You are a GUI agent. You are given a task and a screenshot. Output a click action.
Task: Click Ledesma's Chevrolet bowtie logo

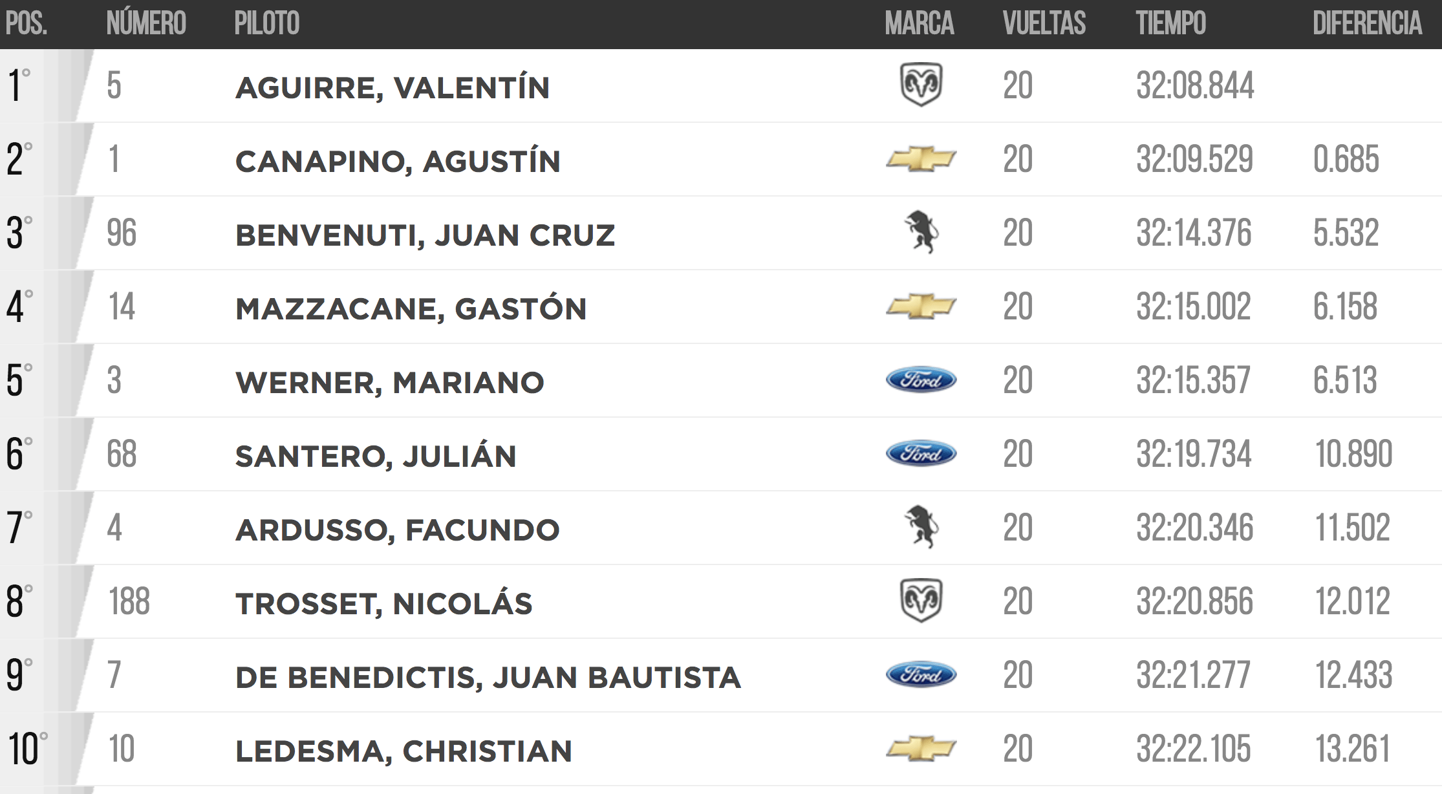click(x=921, y=749)
